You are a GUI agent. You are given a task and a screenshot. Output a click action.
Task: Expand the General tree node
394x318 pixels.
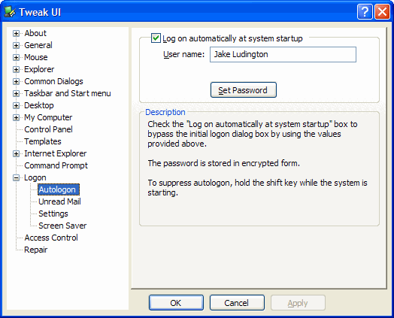[16, 45]
